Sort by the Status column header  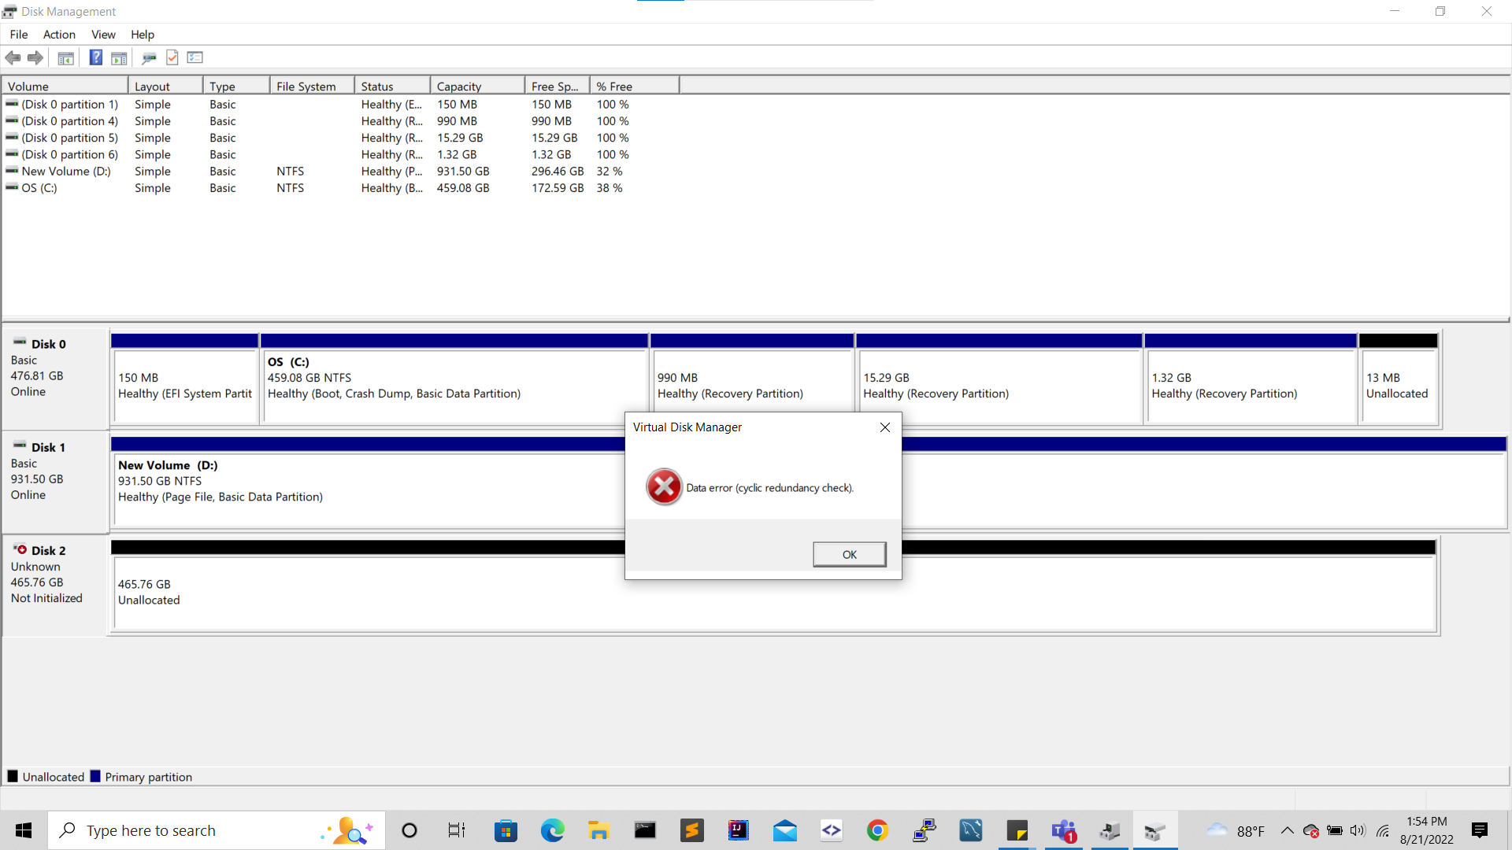(x=392, y=87)
